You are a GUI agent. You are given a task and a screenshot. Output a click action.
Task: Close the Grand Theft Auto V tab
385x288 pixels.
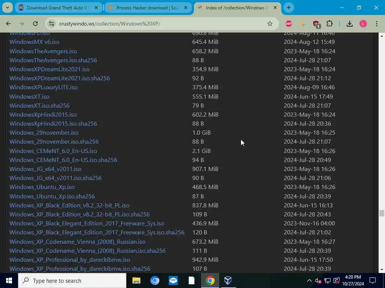[x=96, y=8]
